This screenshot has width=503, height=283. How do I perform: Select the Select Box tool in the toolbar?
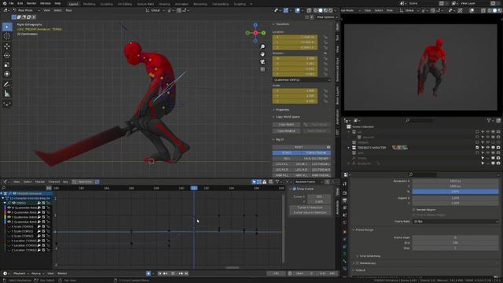click(7, 27)
